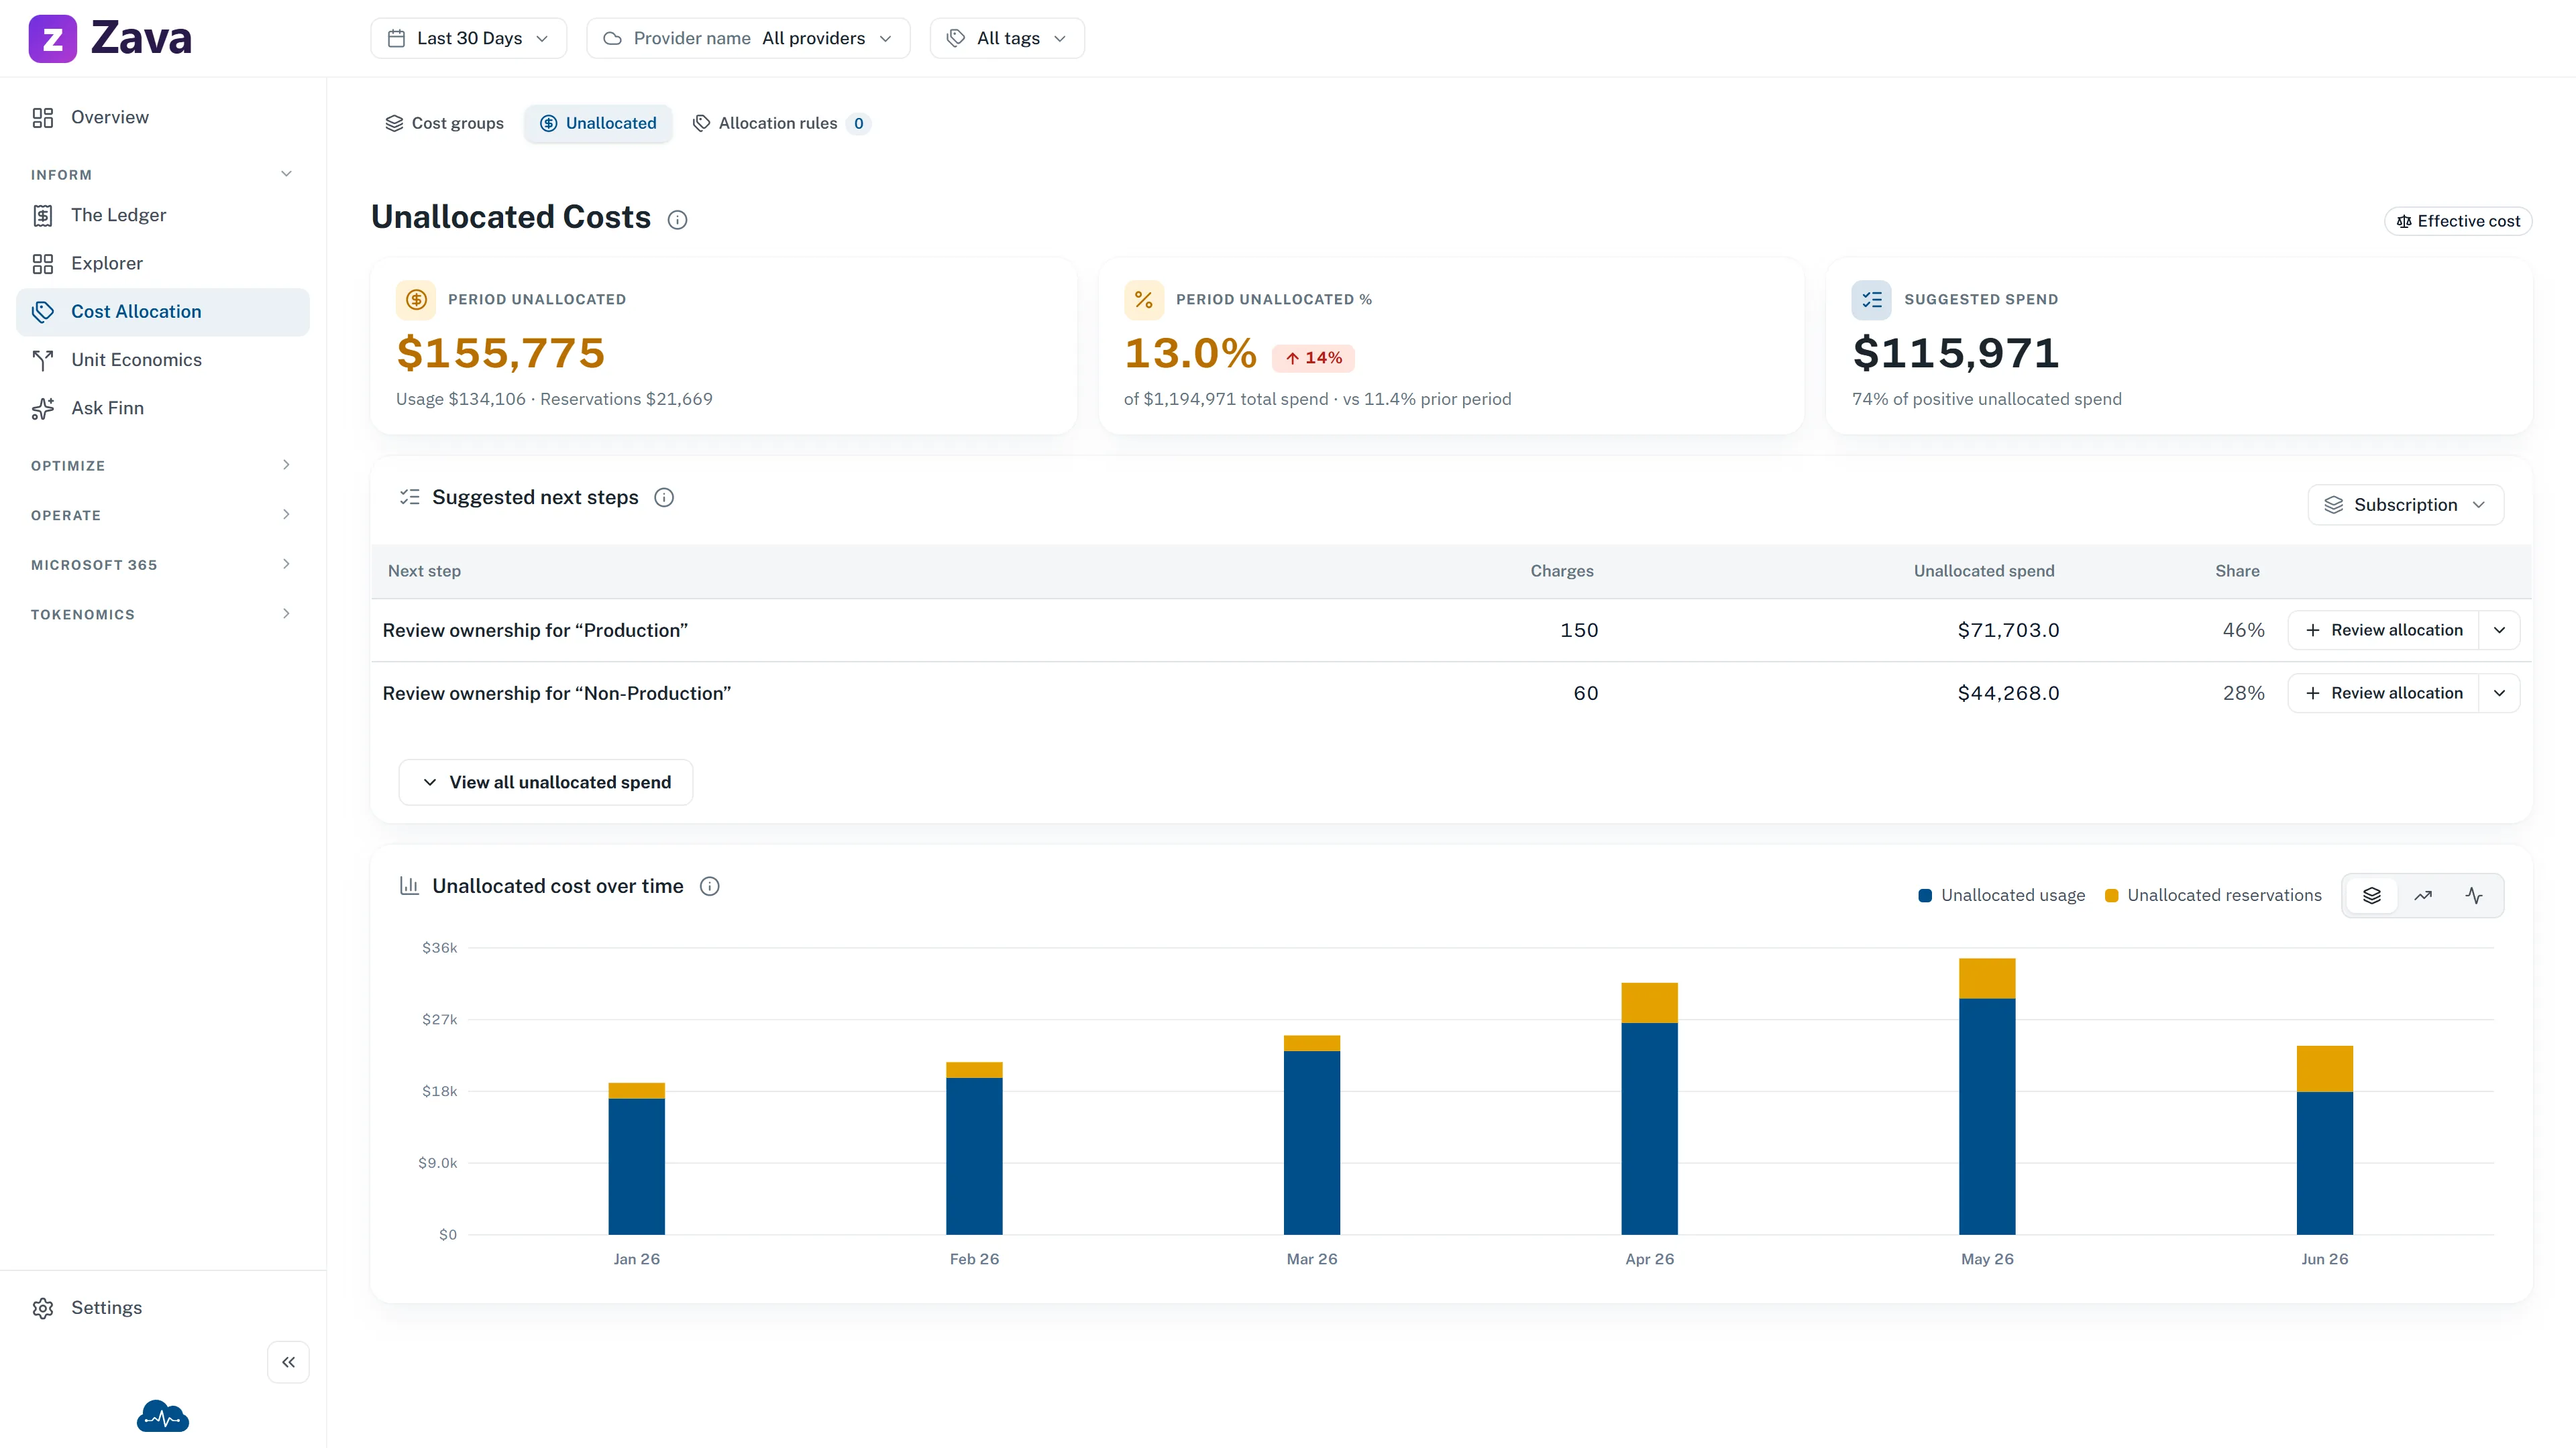Click the May 26 yellow reservations bar segment
This screenshot has width=2576, height=1448.
tap(1987, 978)
